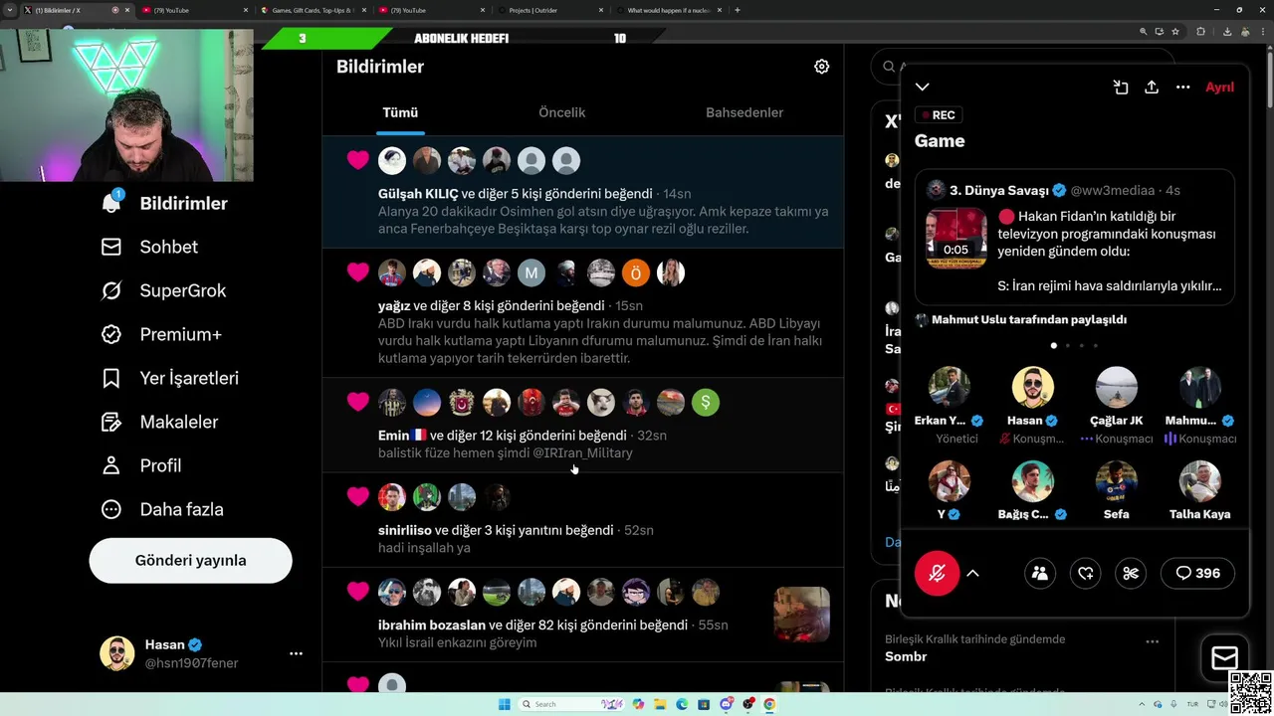This screenshot has height=716, width=1274.
Task: Open File Explorer from taskbar
Action: coord(660,704)
